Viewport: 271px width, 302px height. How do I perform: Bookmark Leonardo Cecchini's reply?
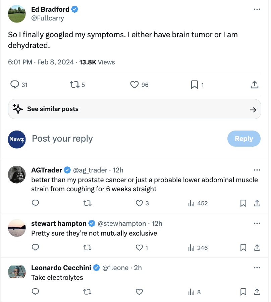pos(243,292)
